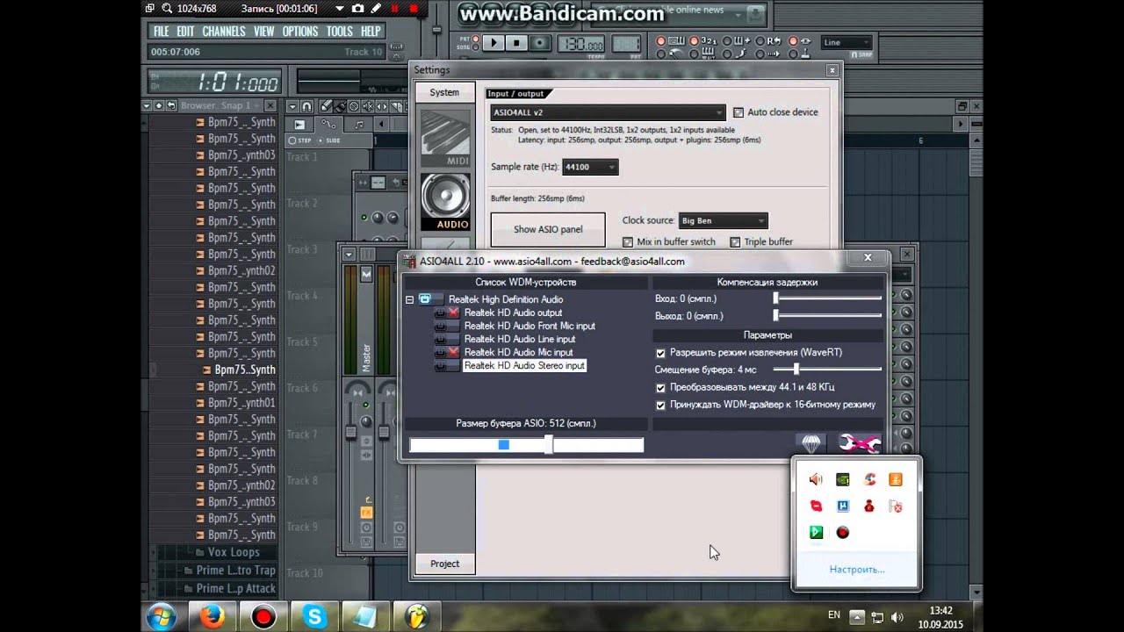This screenshot has width=1124, height=632.
Task: Open the MIDI settings section
Action: 445,138
